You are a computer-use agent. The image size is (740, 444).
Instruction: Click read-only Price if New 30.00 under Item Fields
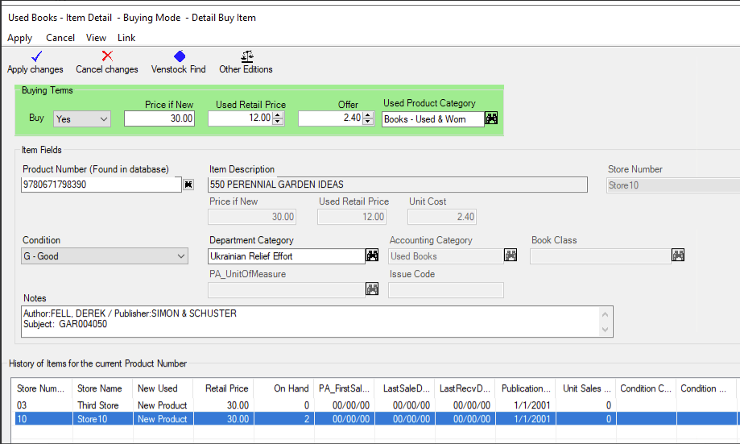[252, 217]
